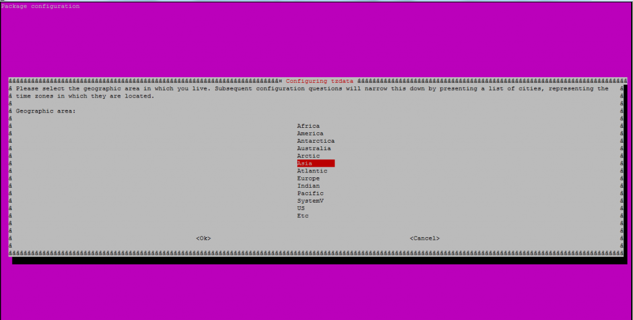The image size is (633, 320).
Task: Pick the Indian entry
Action: point(308,186)
